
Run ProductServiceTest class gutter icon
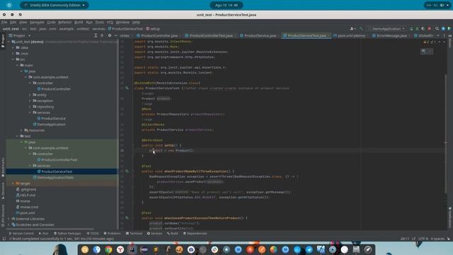[x=127, y=88]
